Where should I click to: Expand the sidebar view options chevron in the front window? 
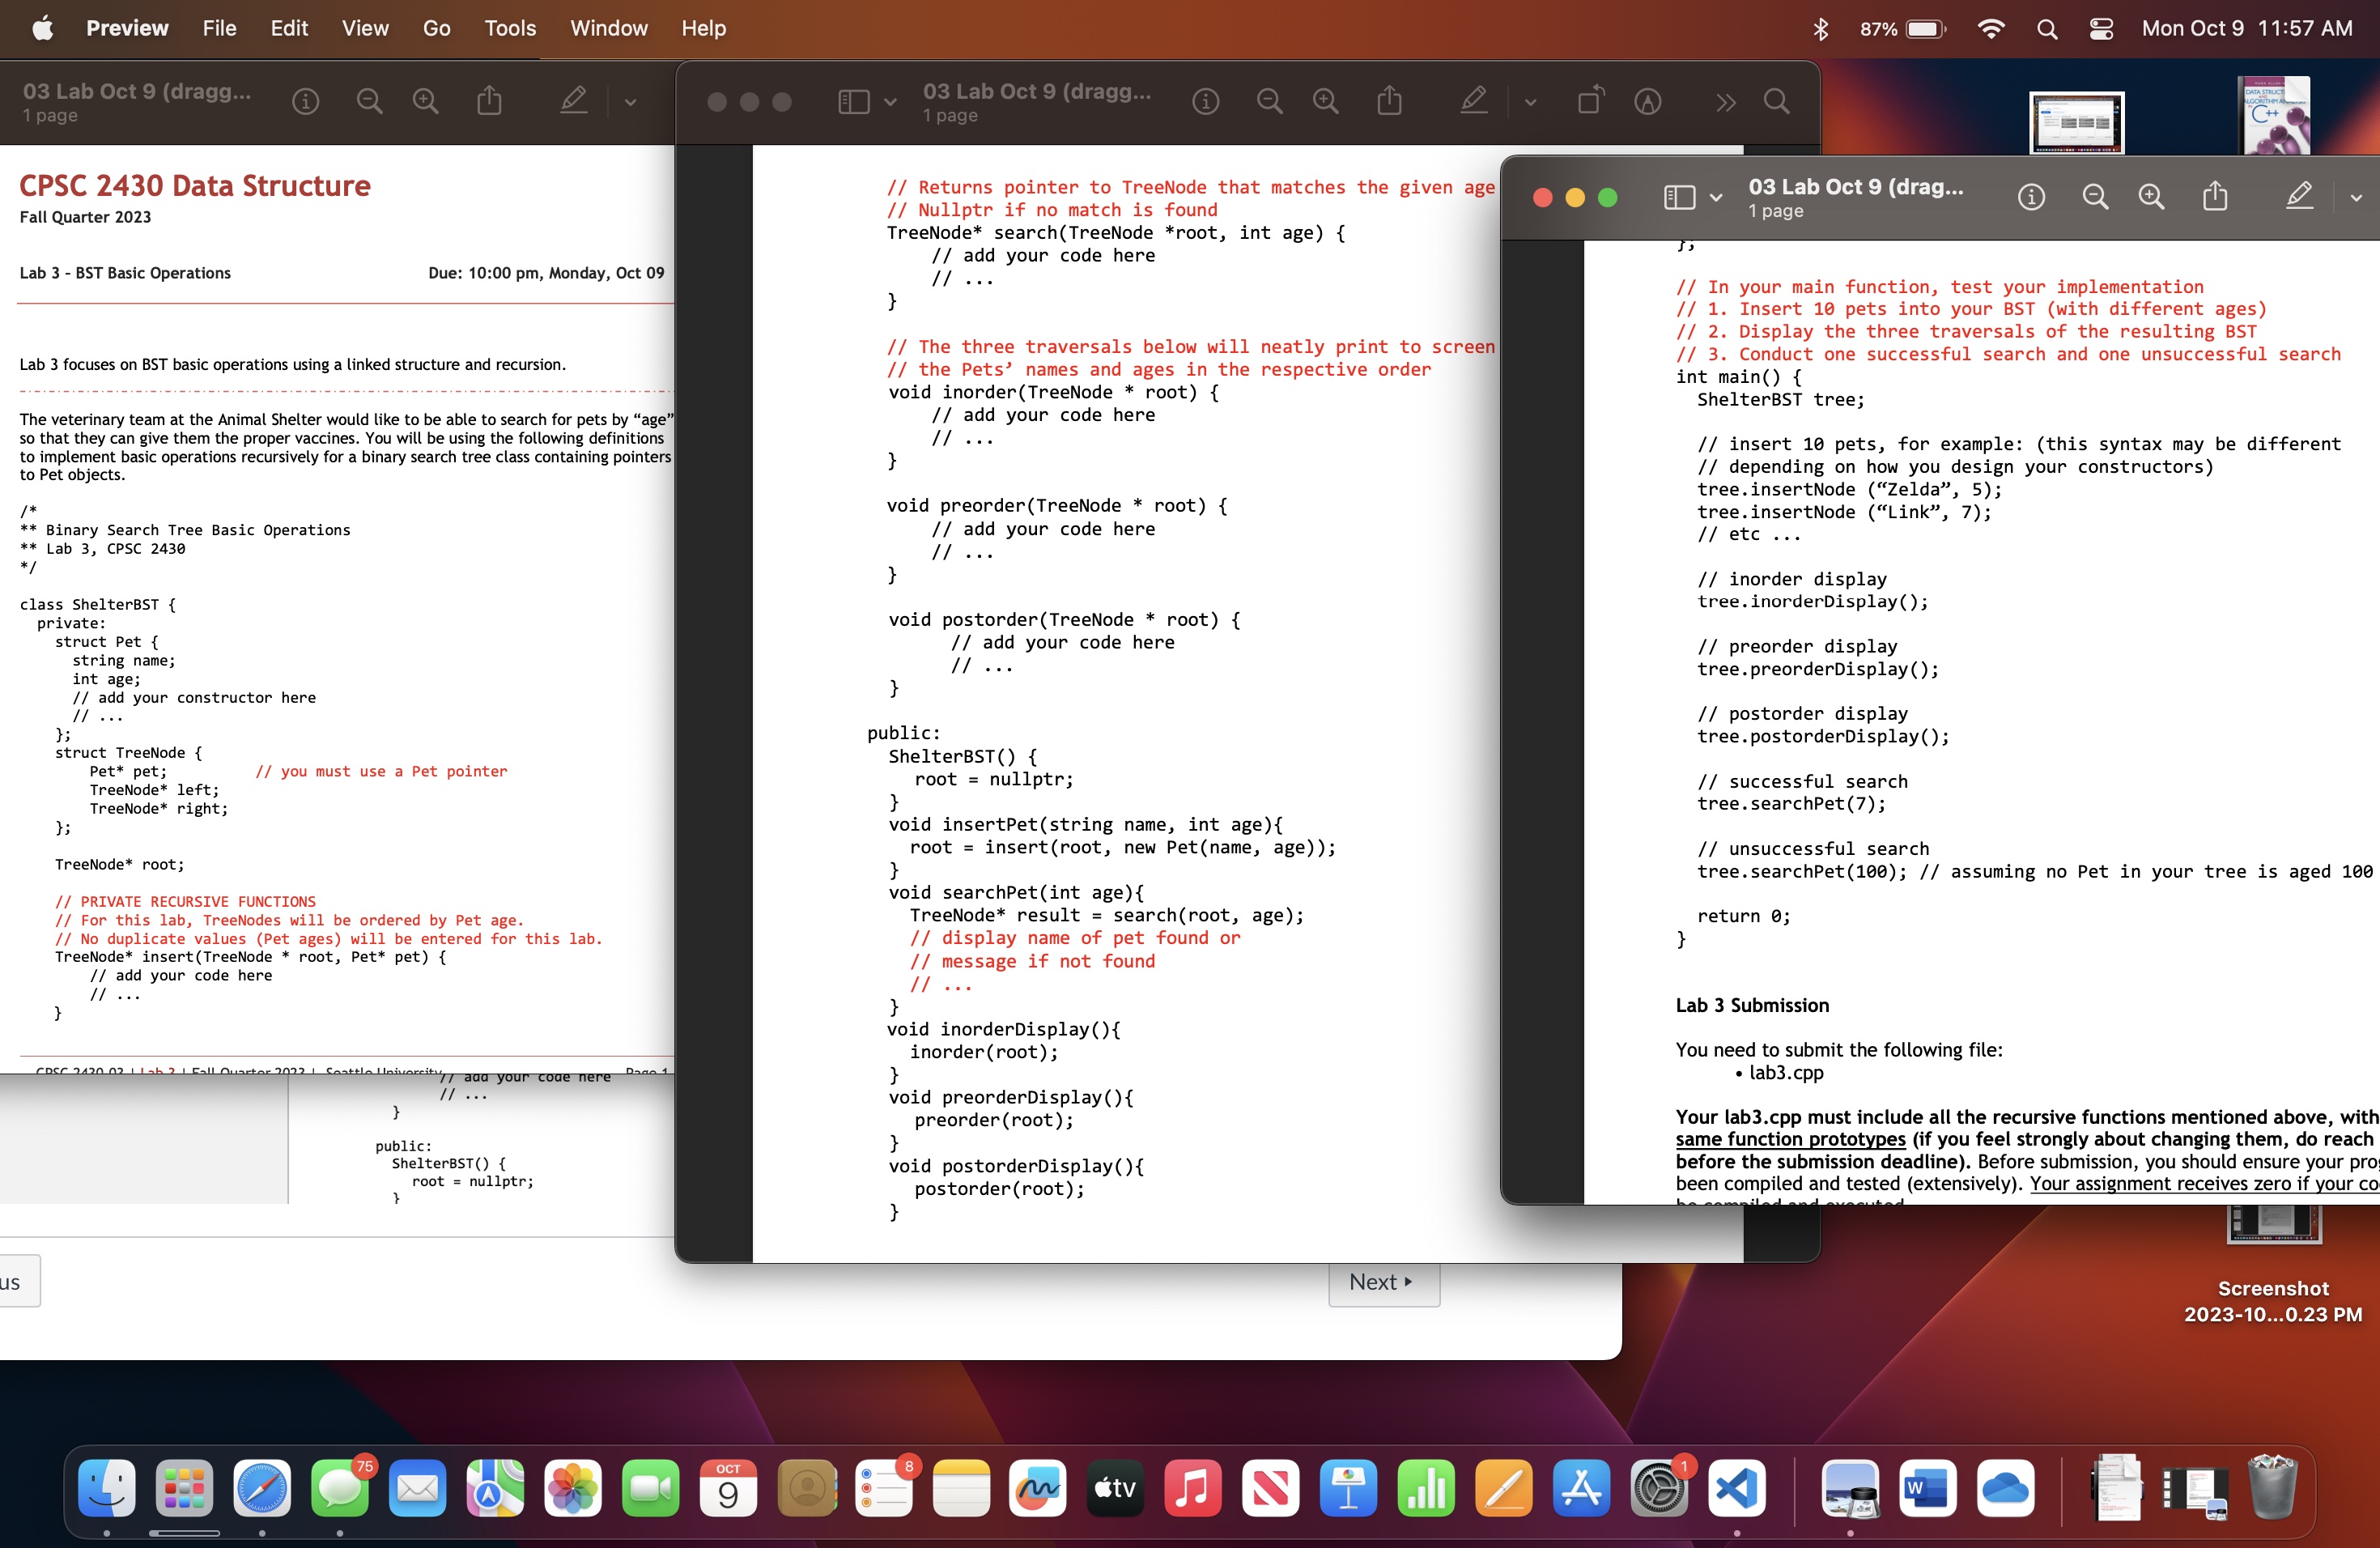1716,198
